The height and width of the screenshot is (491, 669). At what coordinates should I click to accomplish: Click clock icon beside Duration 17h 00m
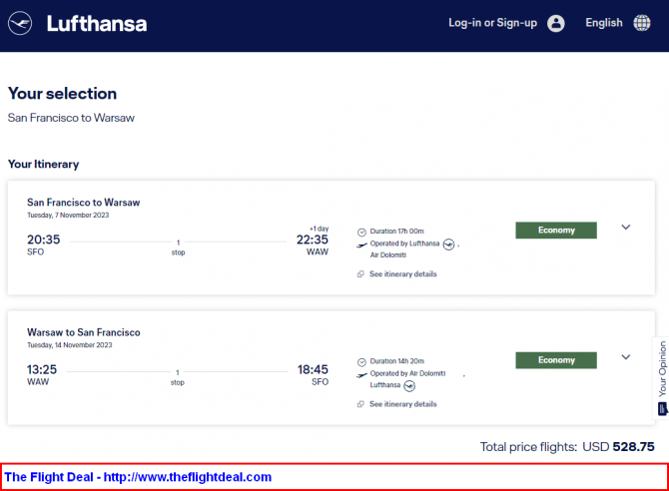[361, 233]
